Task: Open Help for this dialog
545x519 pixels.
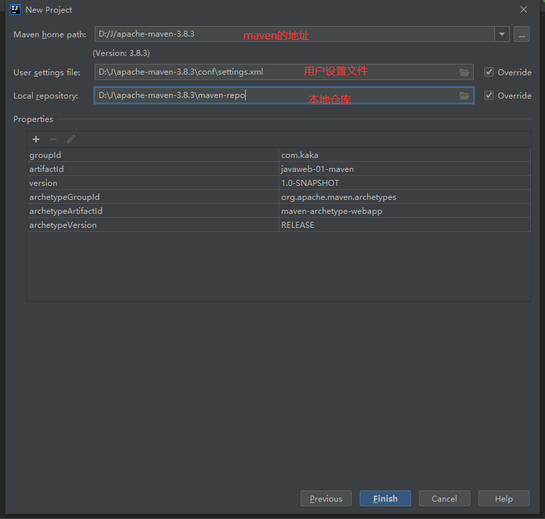Action: pos(504,498)
